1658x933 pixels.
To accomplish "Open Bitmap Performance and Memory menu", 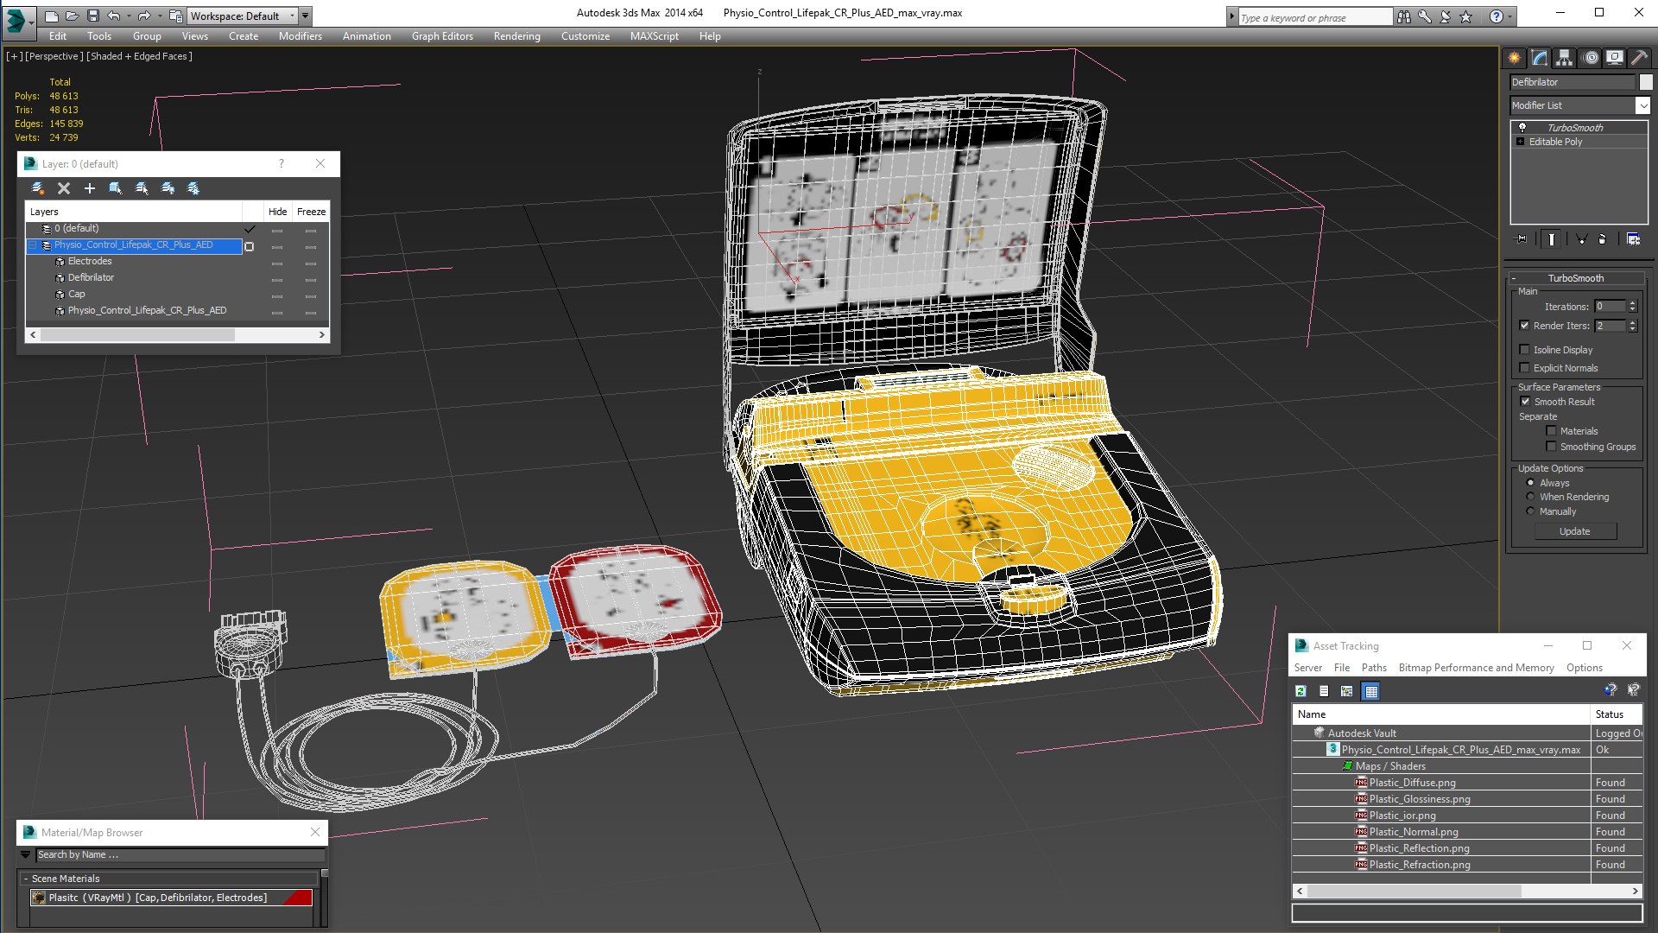I will coord(1476,668).
